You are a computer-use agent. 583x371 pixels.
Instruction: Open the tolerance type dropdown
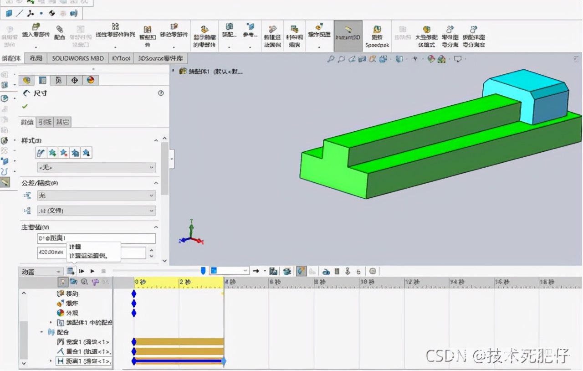coord(96,196)
